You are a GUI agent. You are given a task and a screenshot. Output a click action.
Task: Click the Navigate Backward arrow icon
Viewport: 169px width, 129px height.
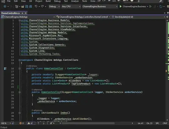click(x=5, y=7)
